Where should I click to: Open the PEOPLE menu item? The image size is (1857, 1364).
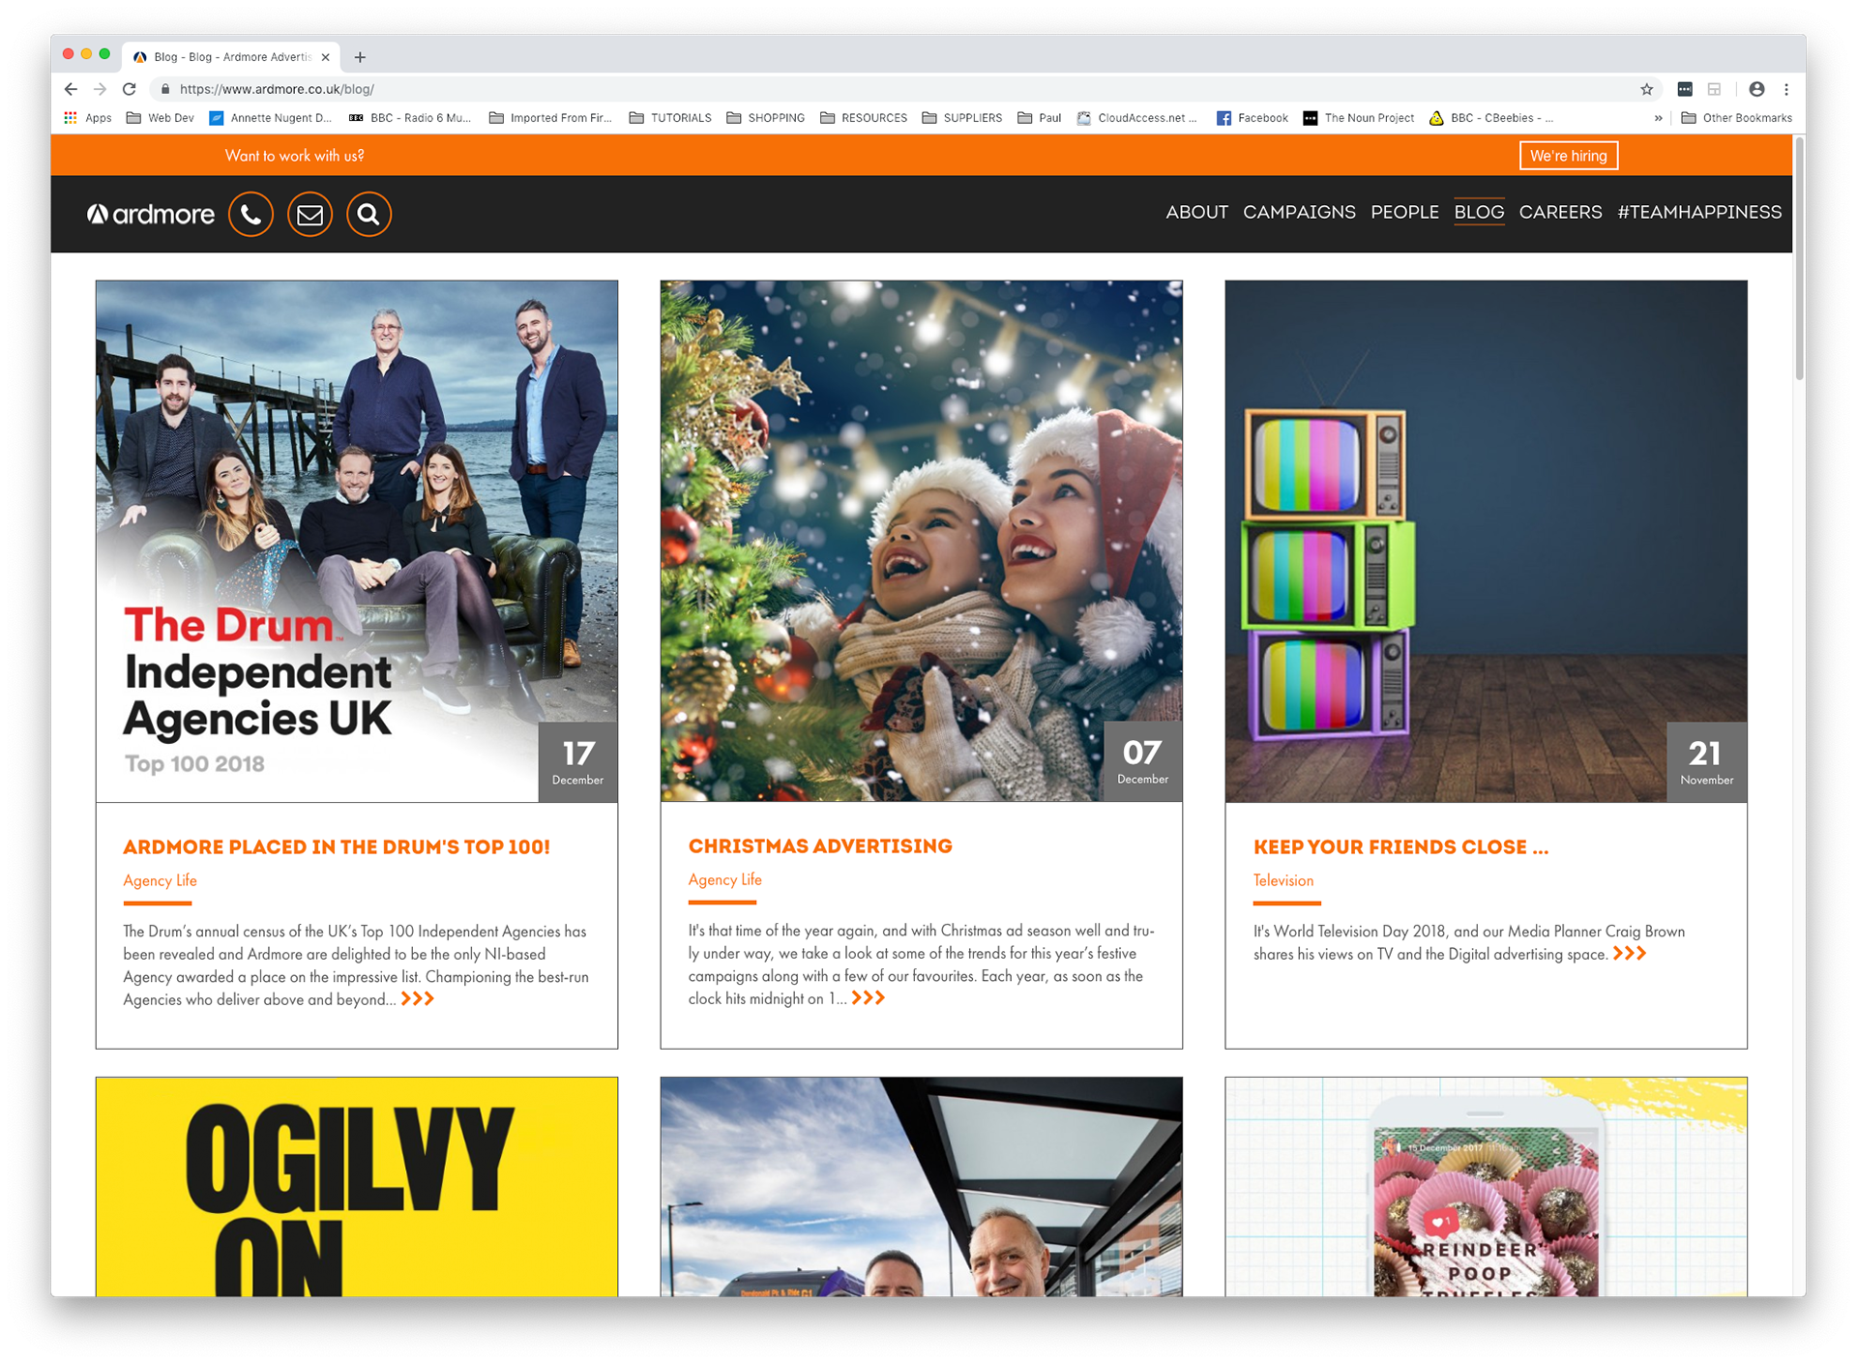[1404, 213]
